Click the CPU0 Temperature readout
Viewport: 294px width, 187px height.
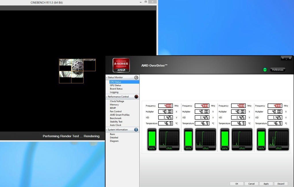(x=166, y=124)
